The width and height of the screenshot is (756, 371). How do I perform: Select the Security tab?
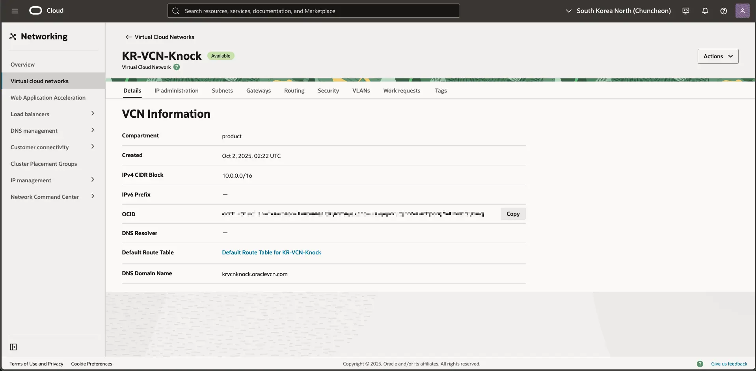(x=328, y=91)
